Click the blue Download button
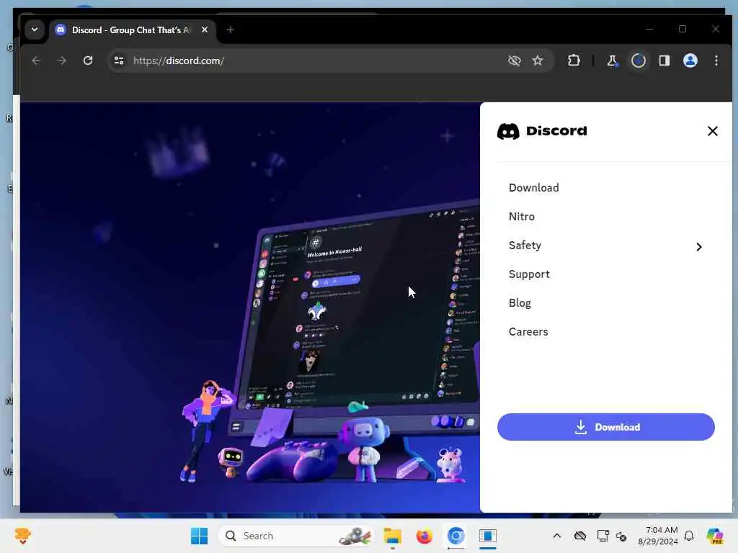Screen dimensions: 738x553 coord(605,427)
